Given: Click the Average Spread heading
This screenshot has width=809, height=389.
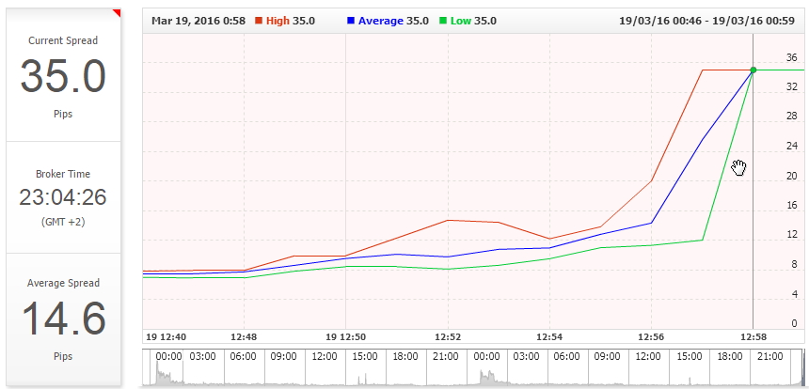Looking at the screenshot, I should click(63, 283).
